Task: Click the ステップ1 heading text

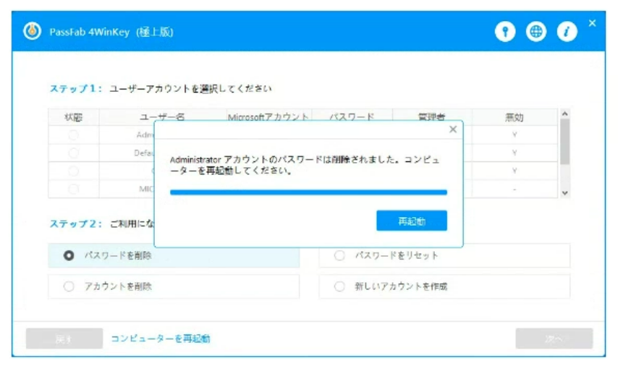Action: [76, 89]
